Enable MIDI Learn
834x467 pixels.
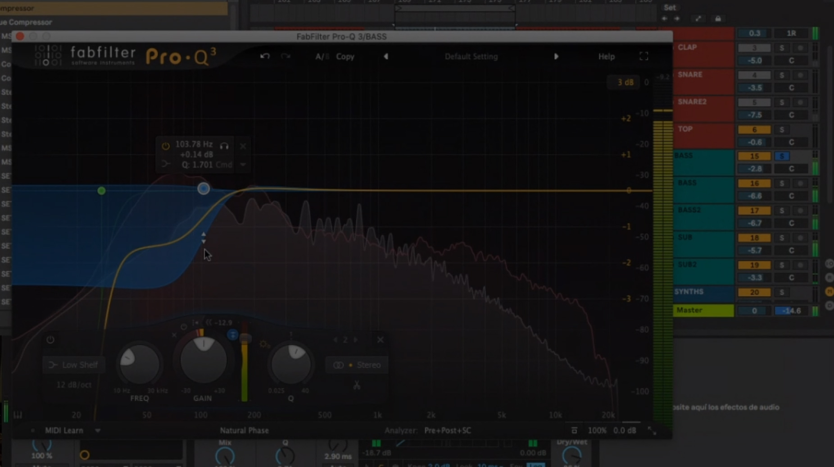64,430
